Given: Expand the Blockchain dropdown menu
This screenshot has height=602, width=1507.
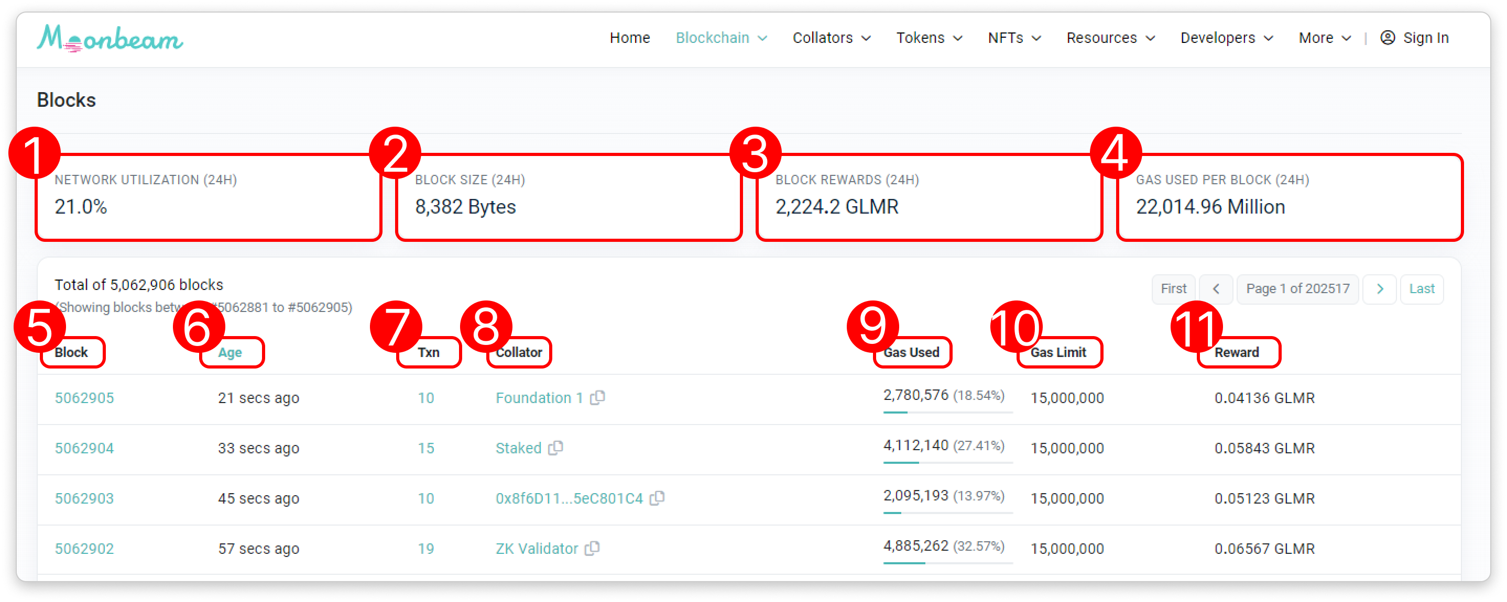Looking at the screenshot, I should (720, 38).
